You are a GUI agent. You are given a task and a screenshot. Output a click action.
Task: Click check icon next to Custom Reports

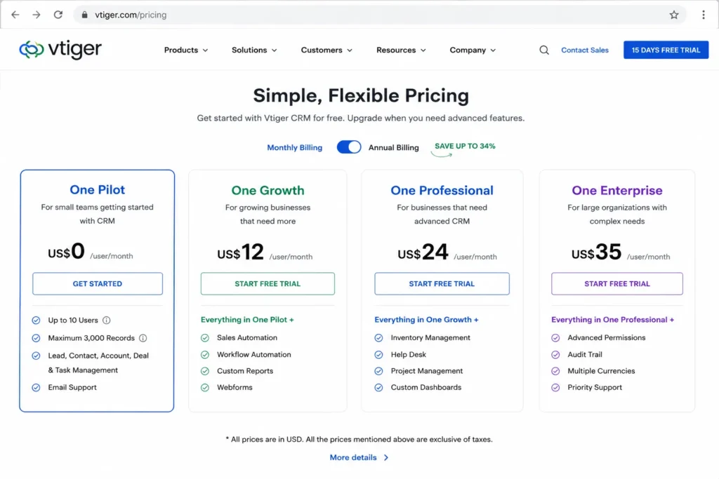pyautogui.click(x=205, y=371)
